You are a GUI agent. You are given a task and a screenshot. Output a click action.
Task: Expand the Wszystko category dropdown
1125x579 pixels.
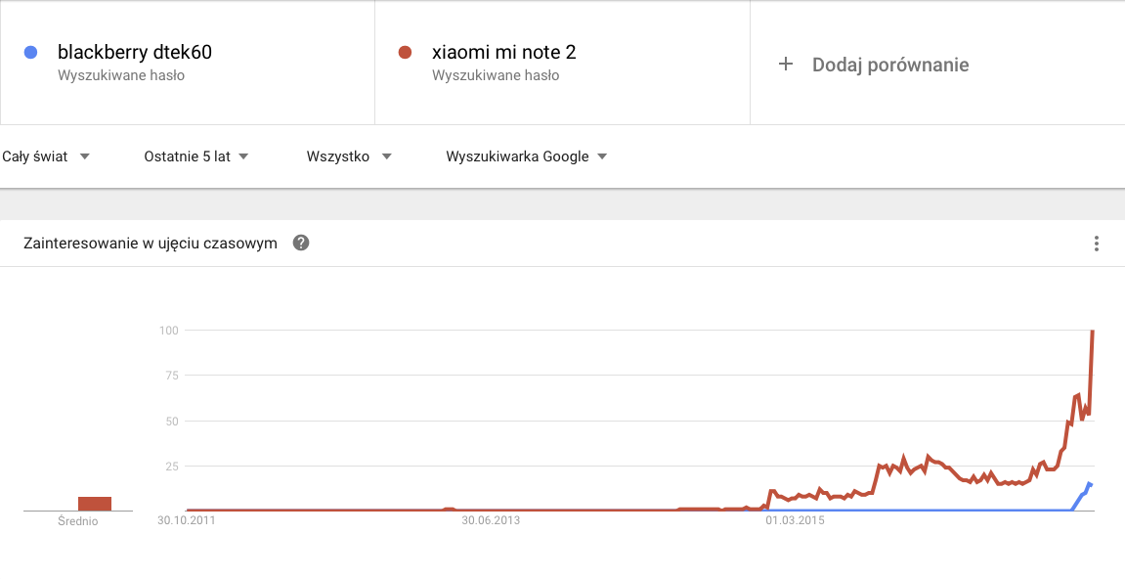(x=349, y=156)
